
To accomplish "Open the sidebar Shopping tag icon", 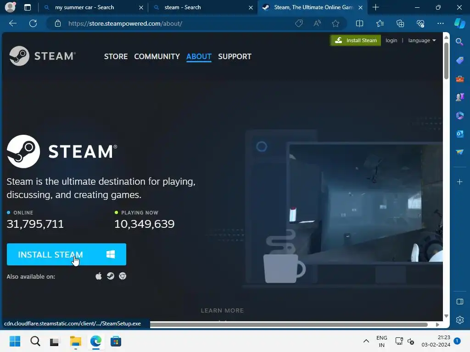I will (459, 60).
